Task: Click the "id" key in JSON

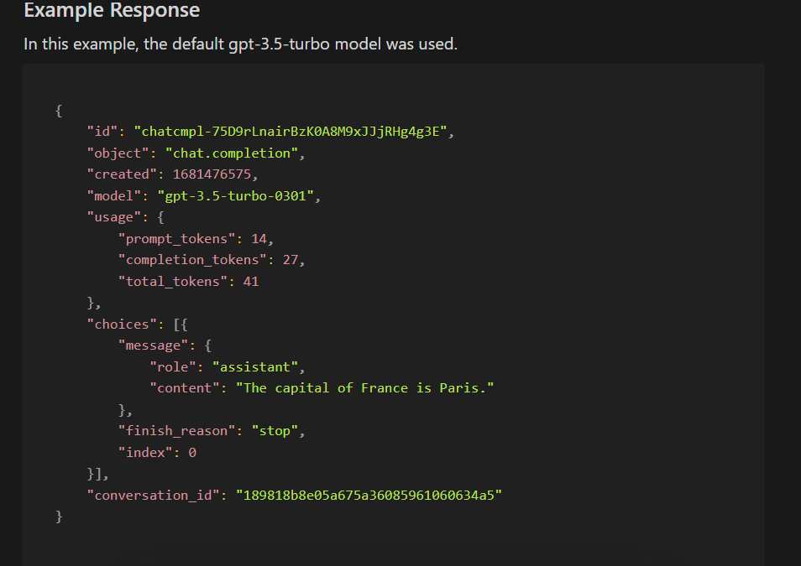Action: coord(102,132)
